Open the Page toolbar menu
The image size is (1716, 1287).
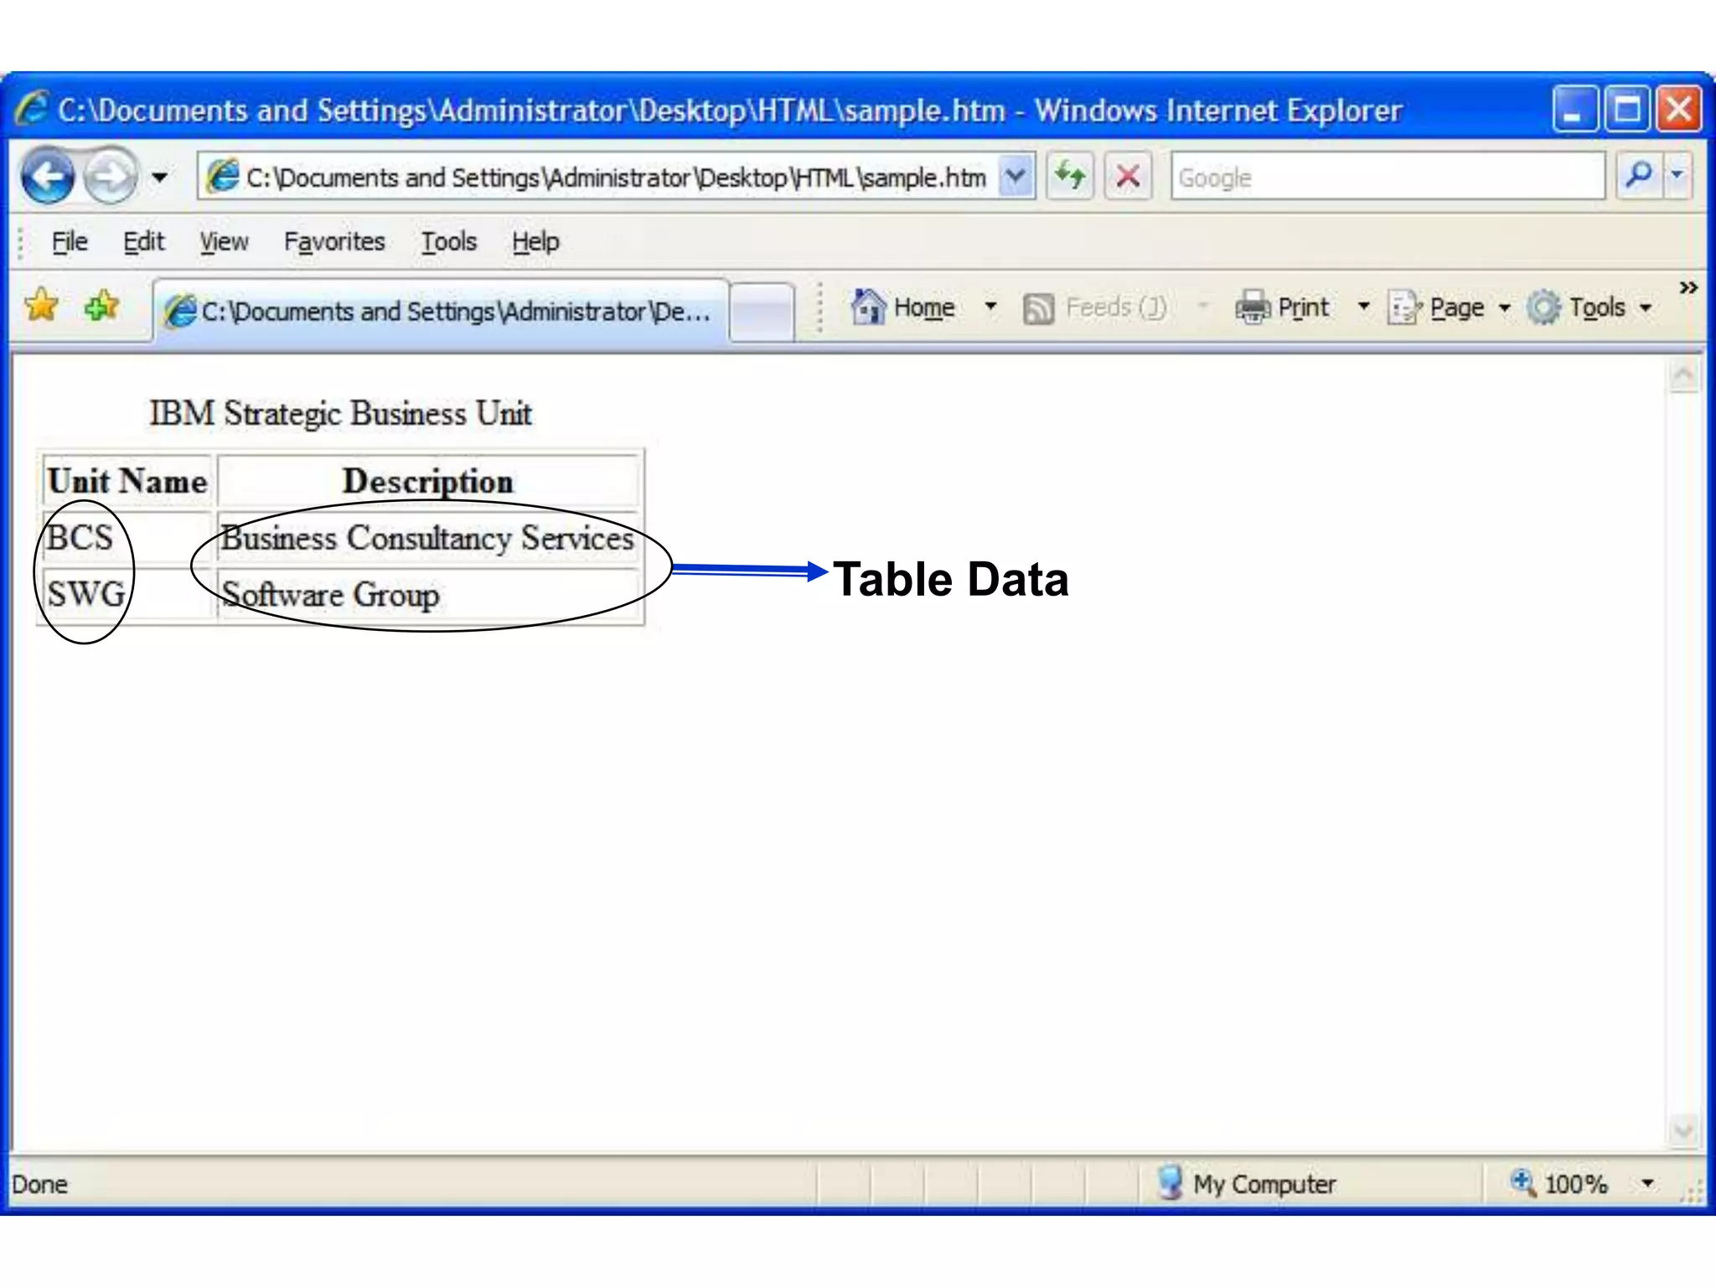click(x=1448, y=308)
